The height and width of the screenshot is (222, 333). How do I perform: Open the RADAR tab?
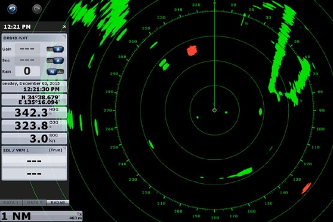coord(58,203)
